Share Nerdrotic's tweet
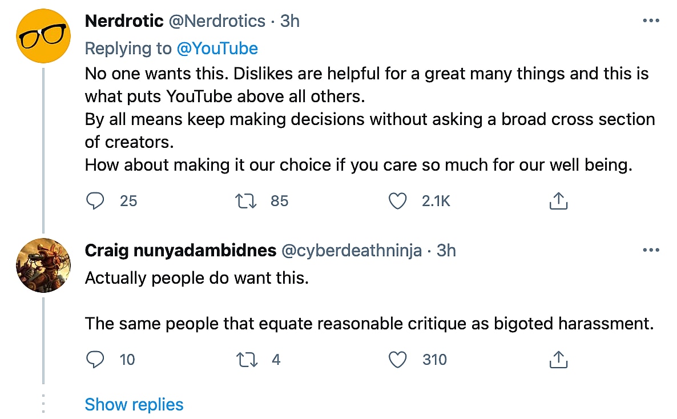 click(558, 201)
